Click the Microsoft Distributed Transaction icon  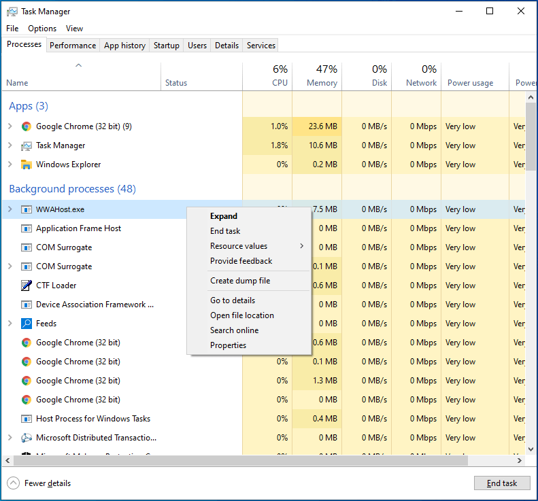coord(27,438)
